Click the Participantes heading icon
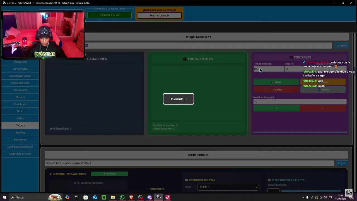The image size is (357, 201). tap(185, 59)
